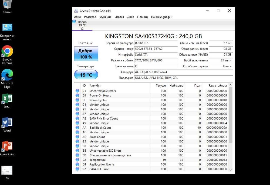The image size is (270, 185).
Task: Click the ID column header
Action: coord(84,86)
